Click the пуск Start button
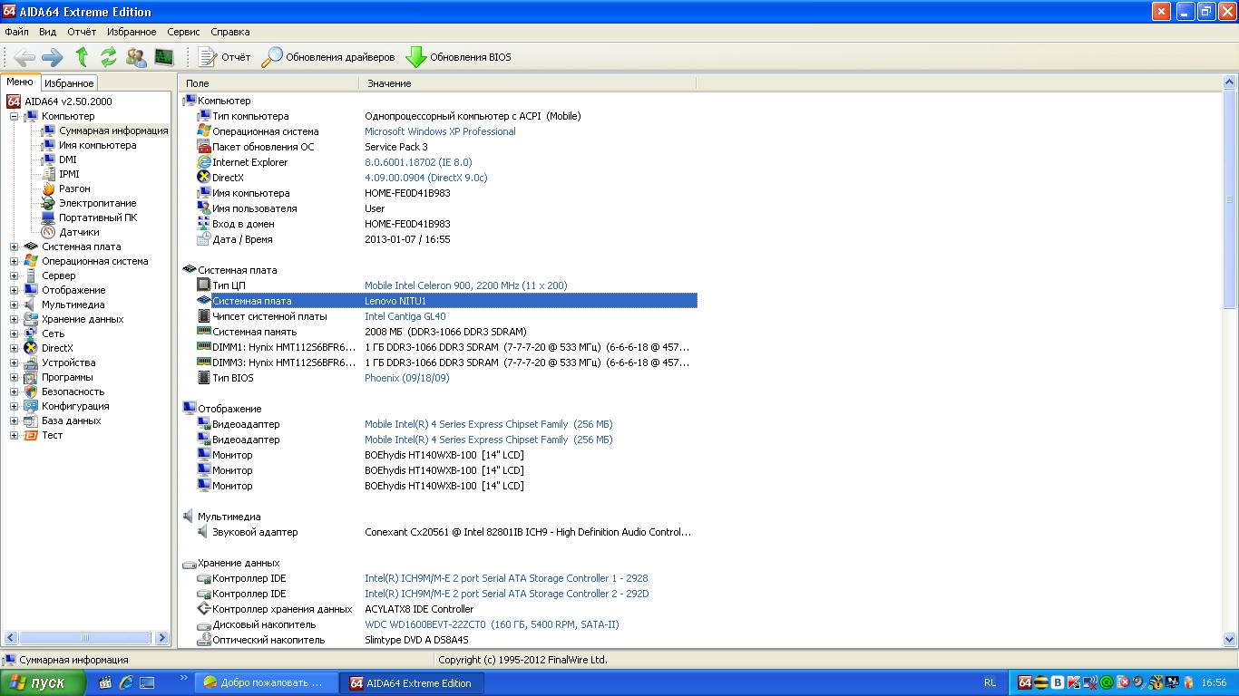This screenshot has height=696, width=1239. tap(43, 682)
